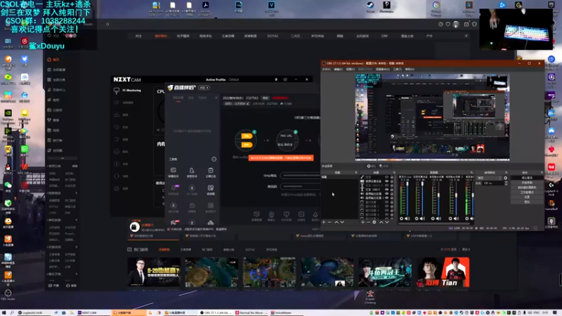Open 工具 menu in OBS
This screenshot has width=562, height=316.
tap(398, 69)
